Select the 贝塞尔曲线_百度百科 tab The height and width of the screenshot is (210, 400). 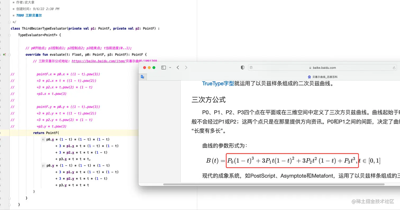coord(323,77)
